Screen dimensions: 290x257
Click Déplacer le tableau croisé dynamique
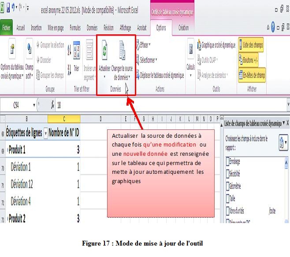[x=160, y=75]
